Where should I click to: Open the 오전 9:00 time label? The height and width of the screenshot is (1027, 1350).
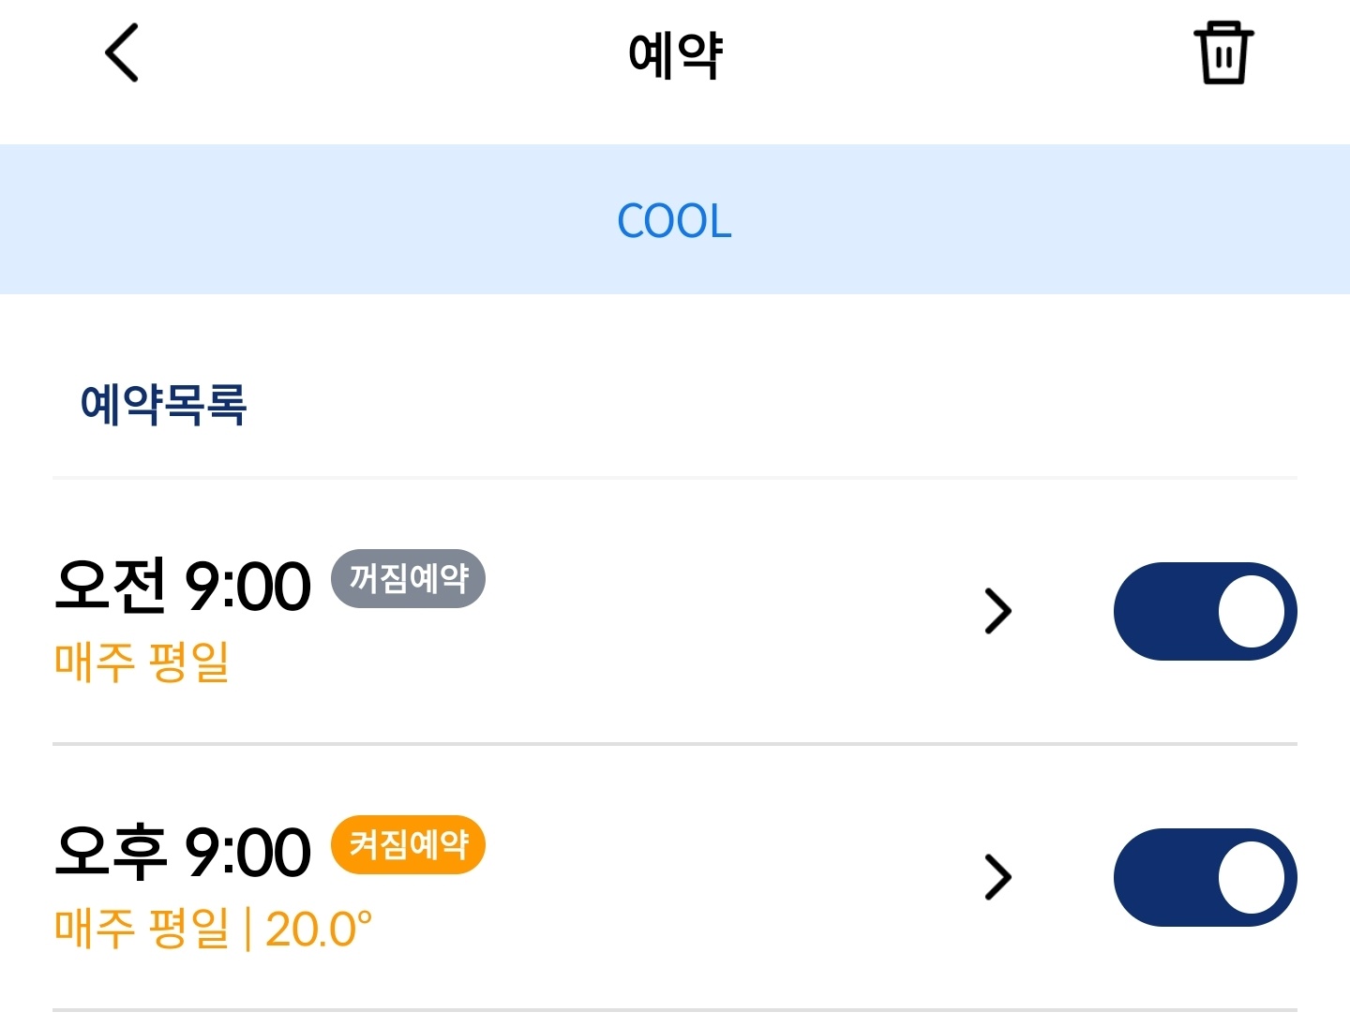click(183, 586)
